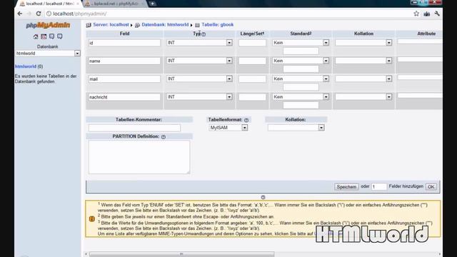Click the Länge/Set input for name
The width and height of the screenshot is (457, 257).
point(252,61)
